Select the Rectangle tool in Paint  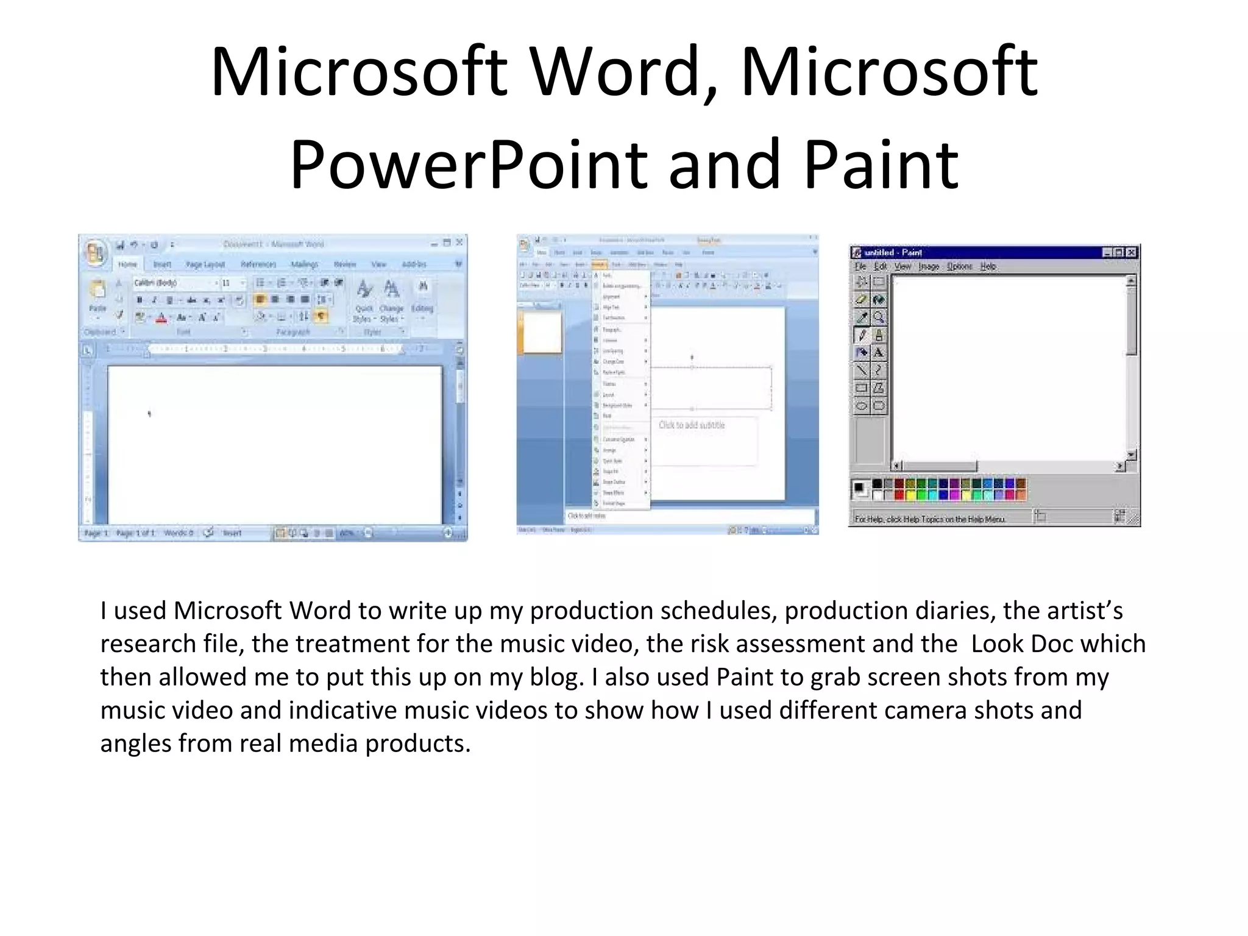pyautogui.click(x=862, y=388)
